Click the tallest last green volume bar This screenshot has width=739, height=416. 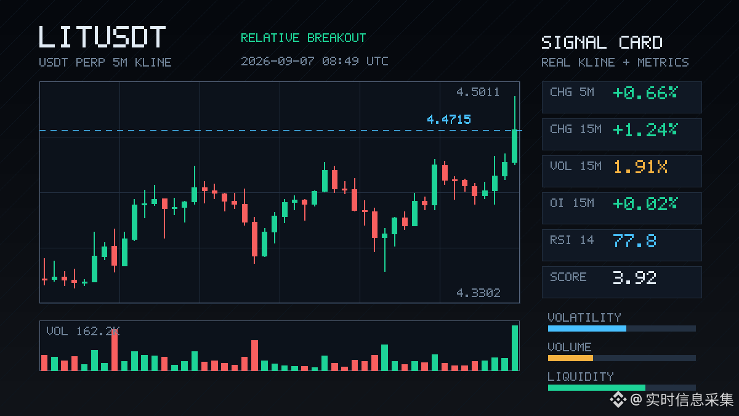pyautogui.click(x=515, y=348)
